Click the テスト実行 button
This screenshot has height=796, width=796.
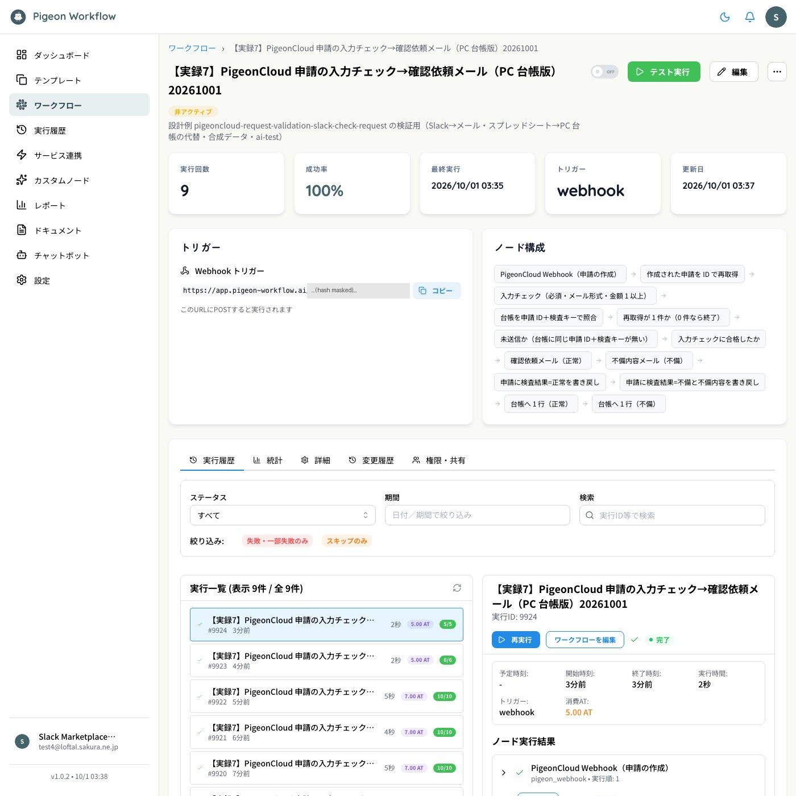point(664,72)
